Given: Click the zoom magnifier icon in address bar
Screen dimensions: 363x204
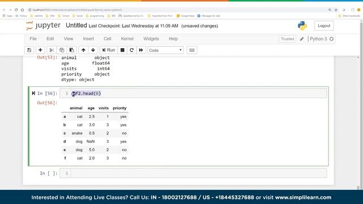Looking at the screenshot, I should [330, 10].
